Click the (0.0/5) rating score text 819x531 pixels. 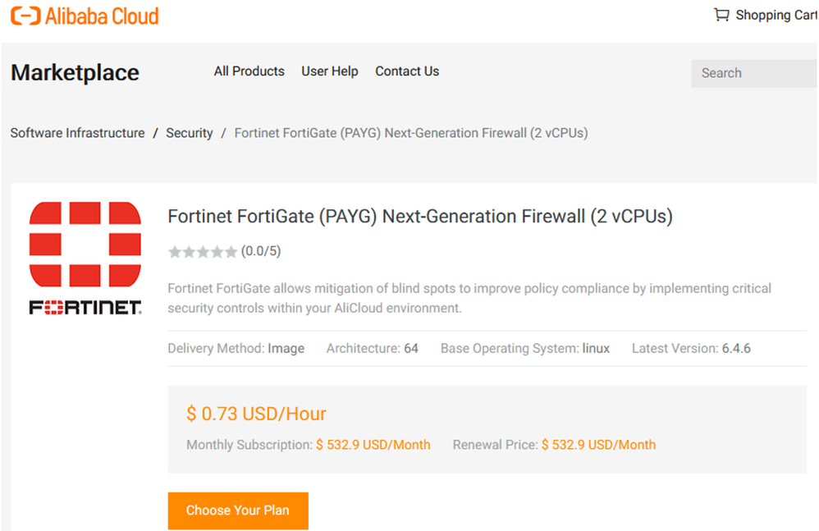point(261,251)
